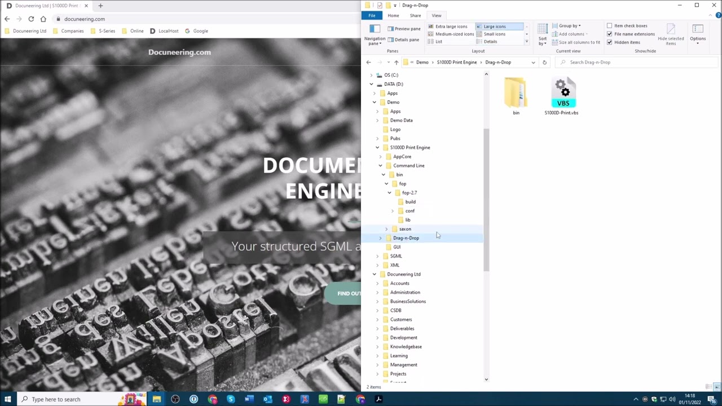Go up one folder level in Explorer
722x406 pixels.
(x=396, y=63)
